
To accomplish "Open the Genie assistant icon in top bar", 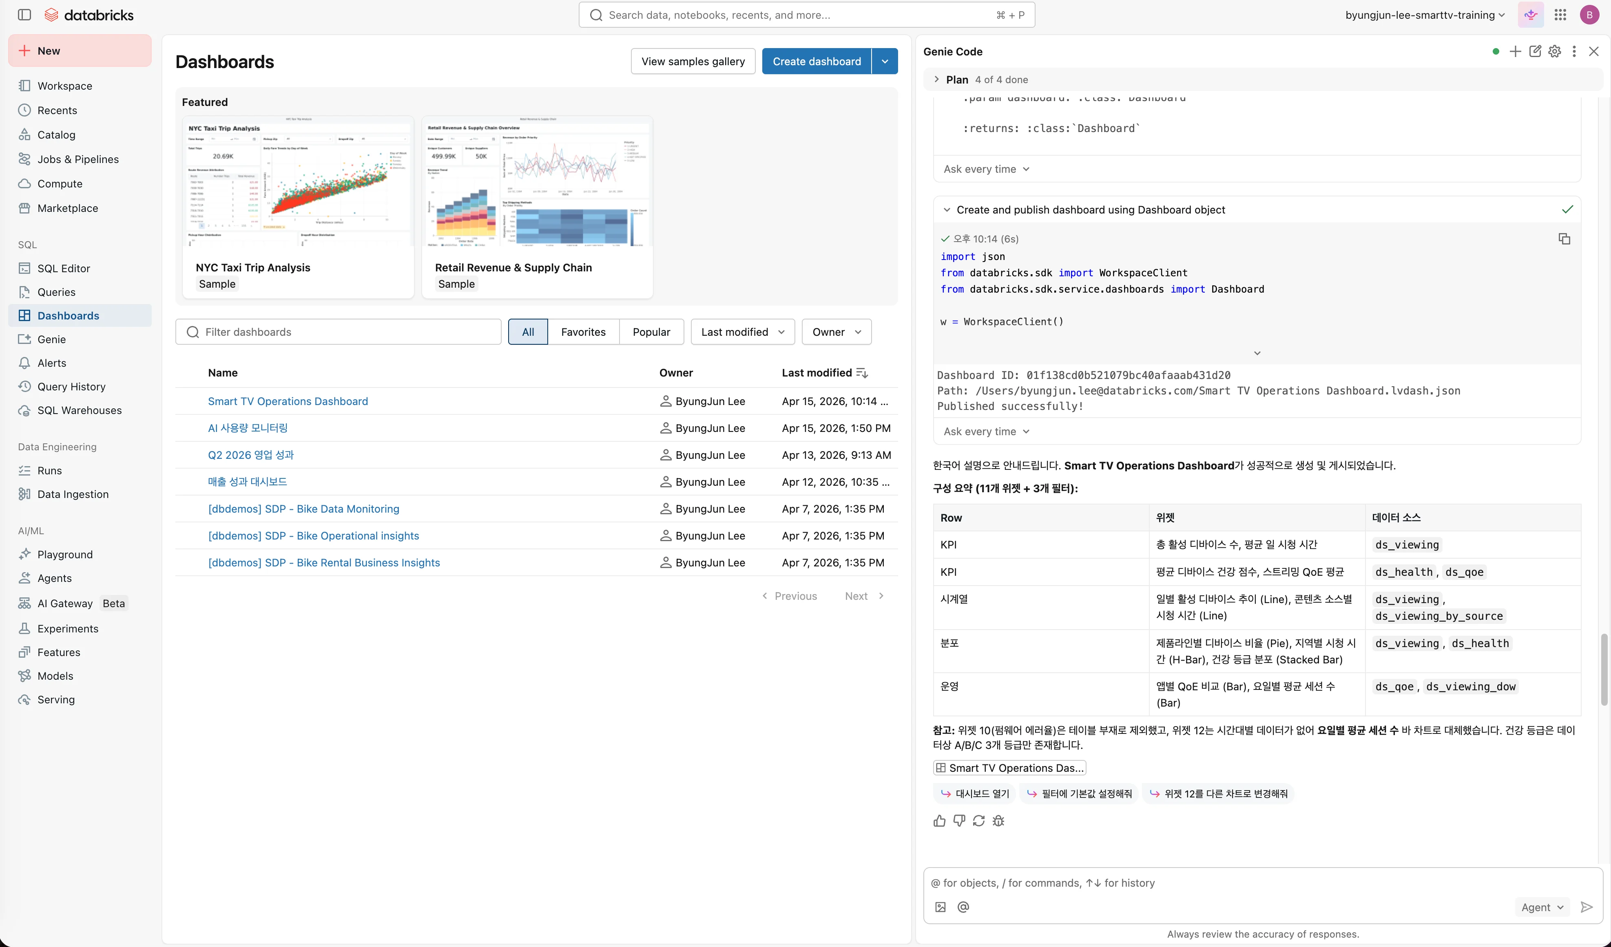I will point(1530,15).
